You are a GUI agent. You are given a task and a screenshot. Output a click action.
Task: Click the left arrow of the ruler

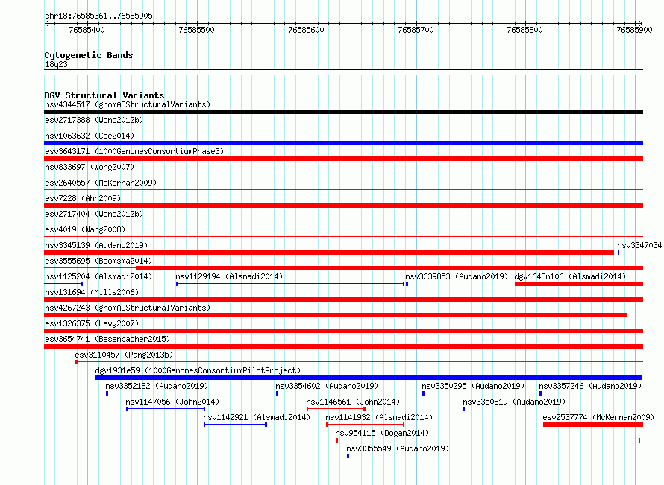47,23
